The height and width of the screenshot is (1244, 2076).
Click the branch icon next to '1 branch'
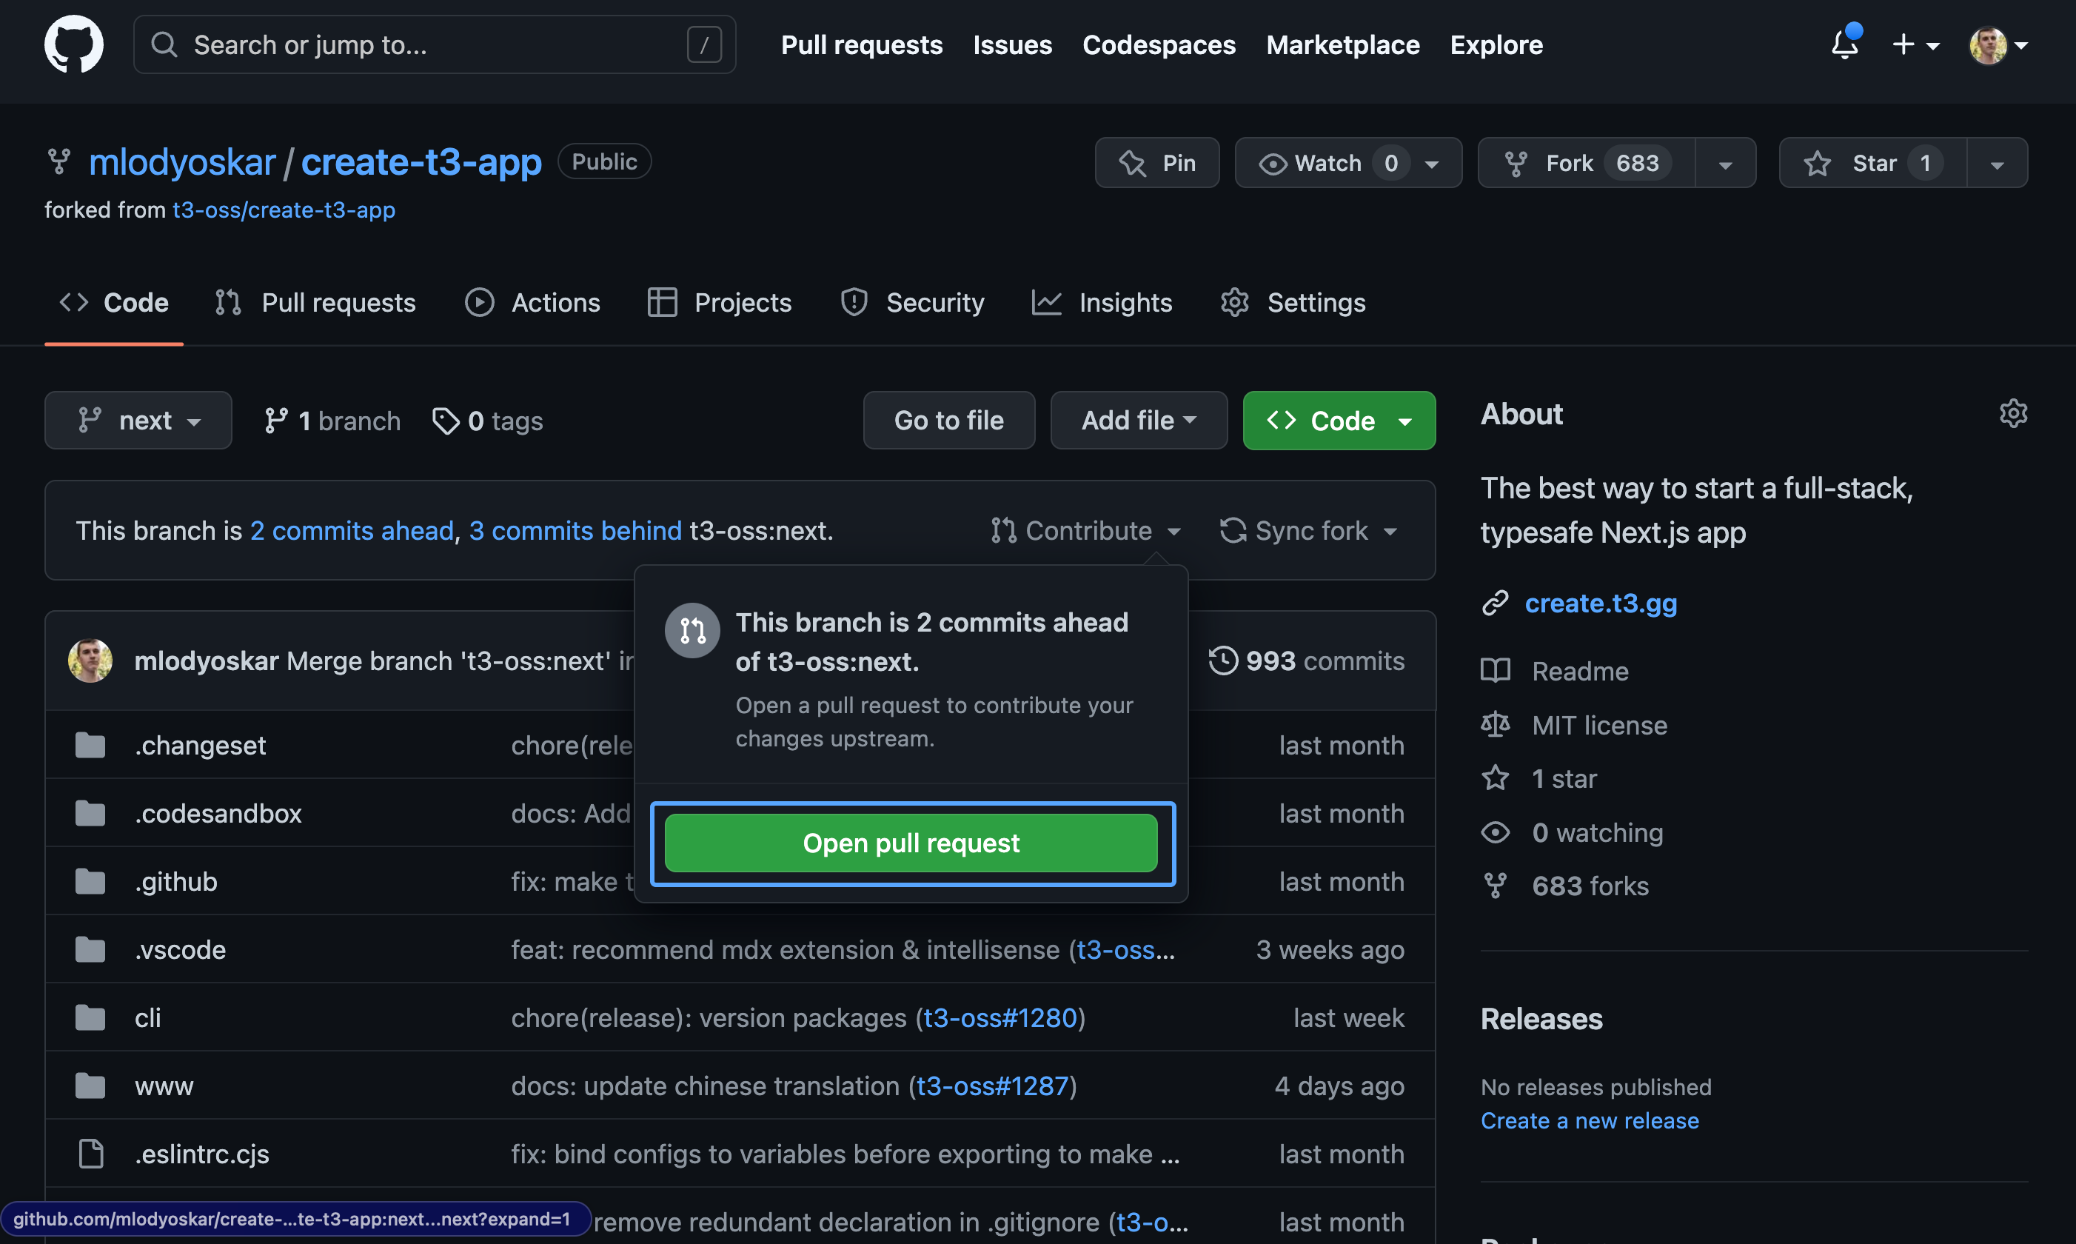(272, 419)
